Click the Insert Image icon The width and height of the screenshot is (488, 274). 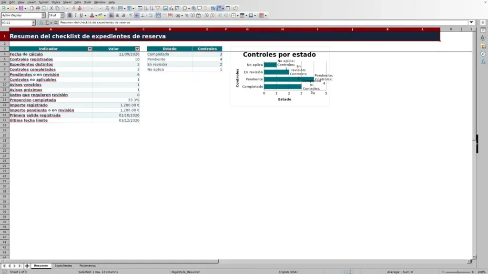[x=165, y=8]
